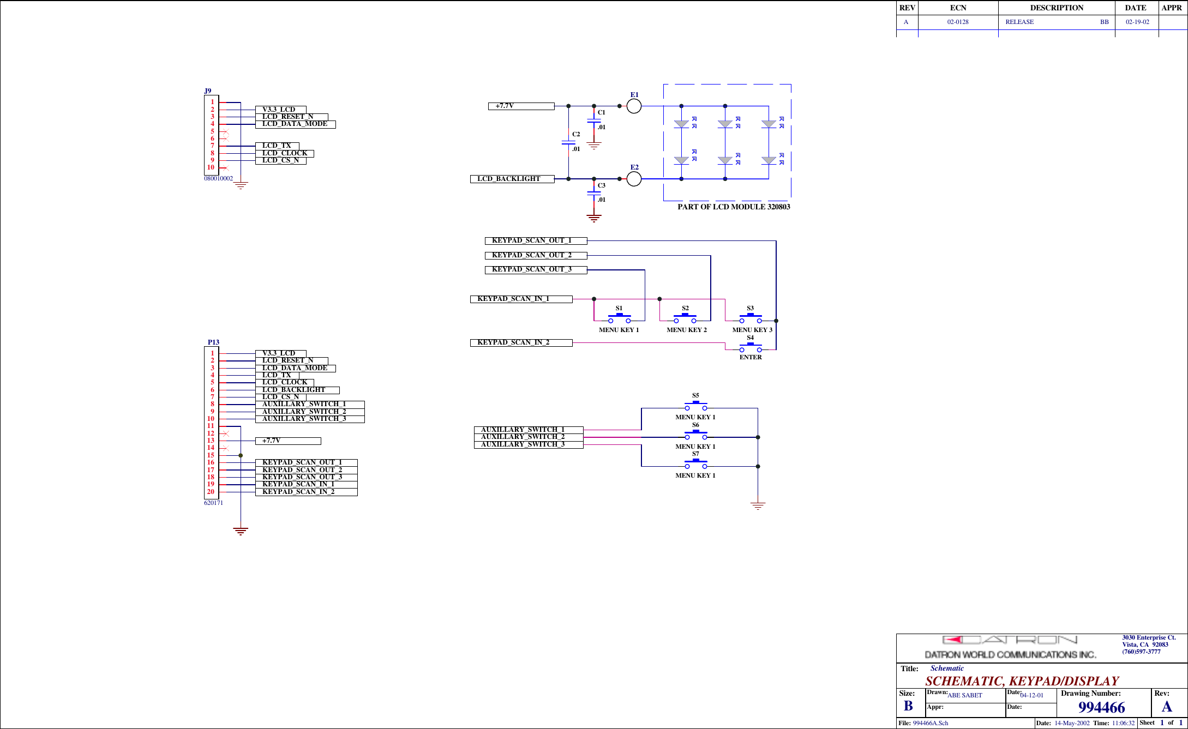Select ENTER switch S4 symbol
This screenshot has width=1188, height=729.
coord(751,347)
